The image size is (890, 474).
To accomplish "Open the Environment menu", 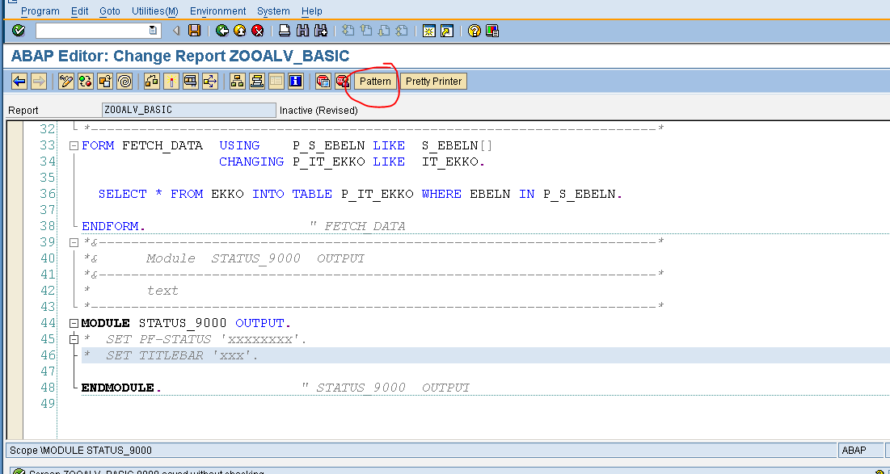I will click(x=217, y=10).
